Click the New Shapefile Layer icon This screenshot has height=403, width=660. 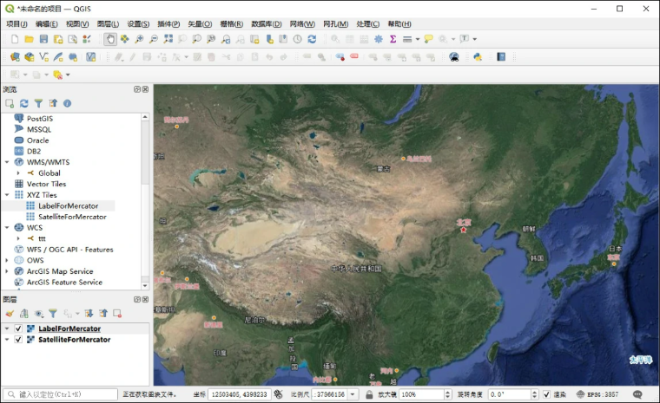point(43,56)
